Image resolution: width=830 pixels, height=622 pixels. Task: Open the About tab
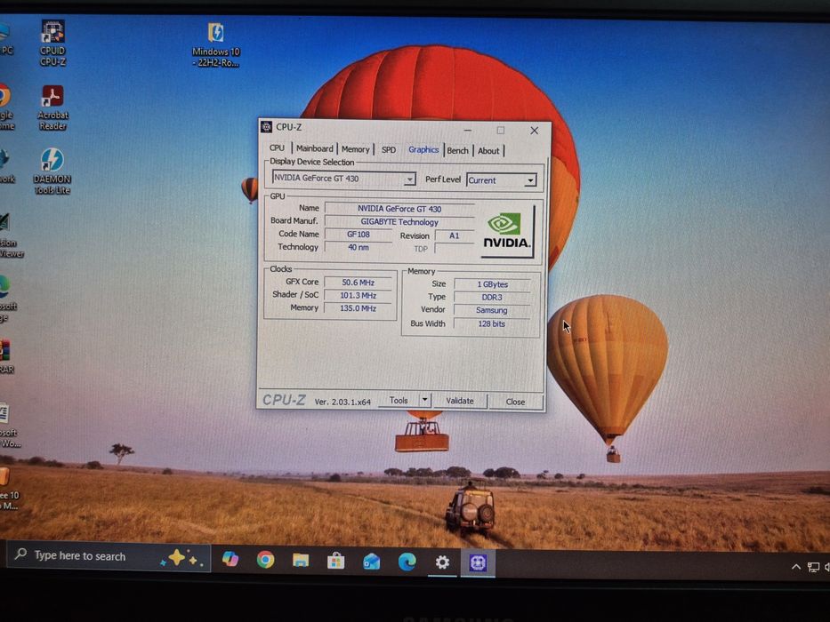coord(488,151)
